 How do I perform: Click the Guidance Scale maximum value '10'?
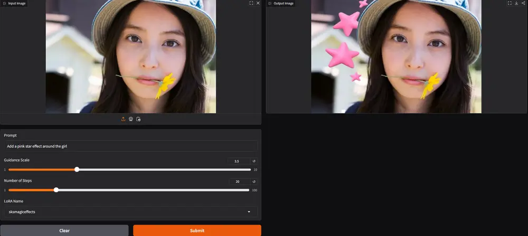[255, 169]
